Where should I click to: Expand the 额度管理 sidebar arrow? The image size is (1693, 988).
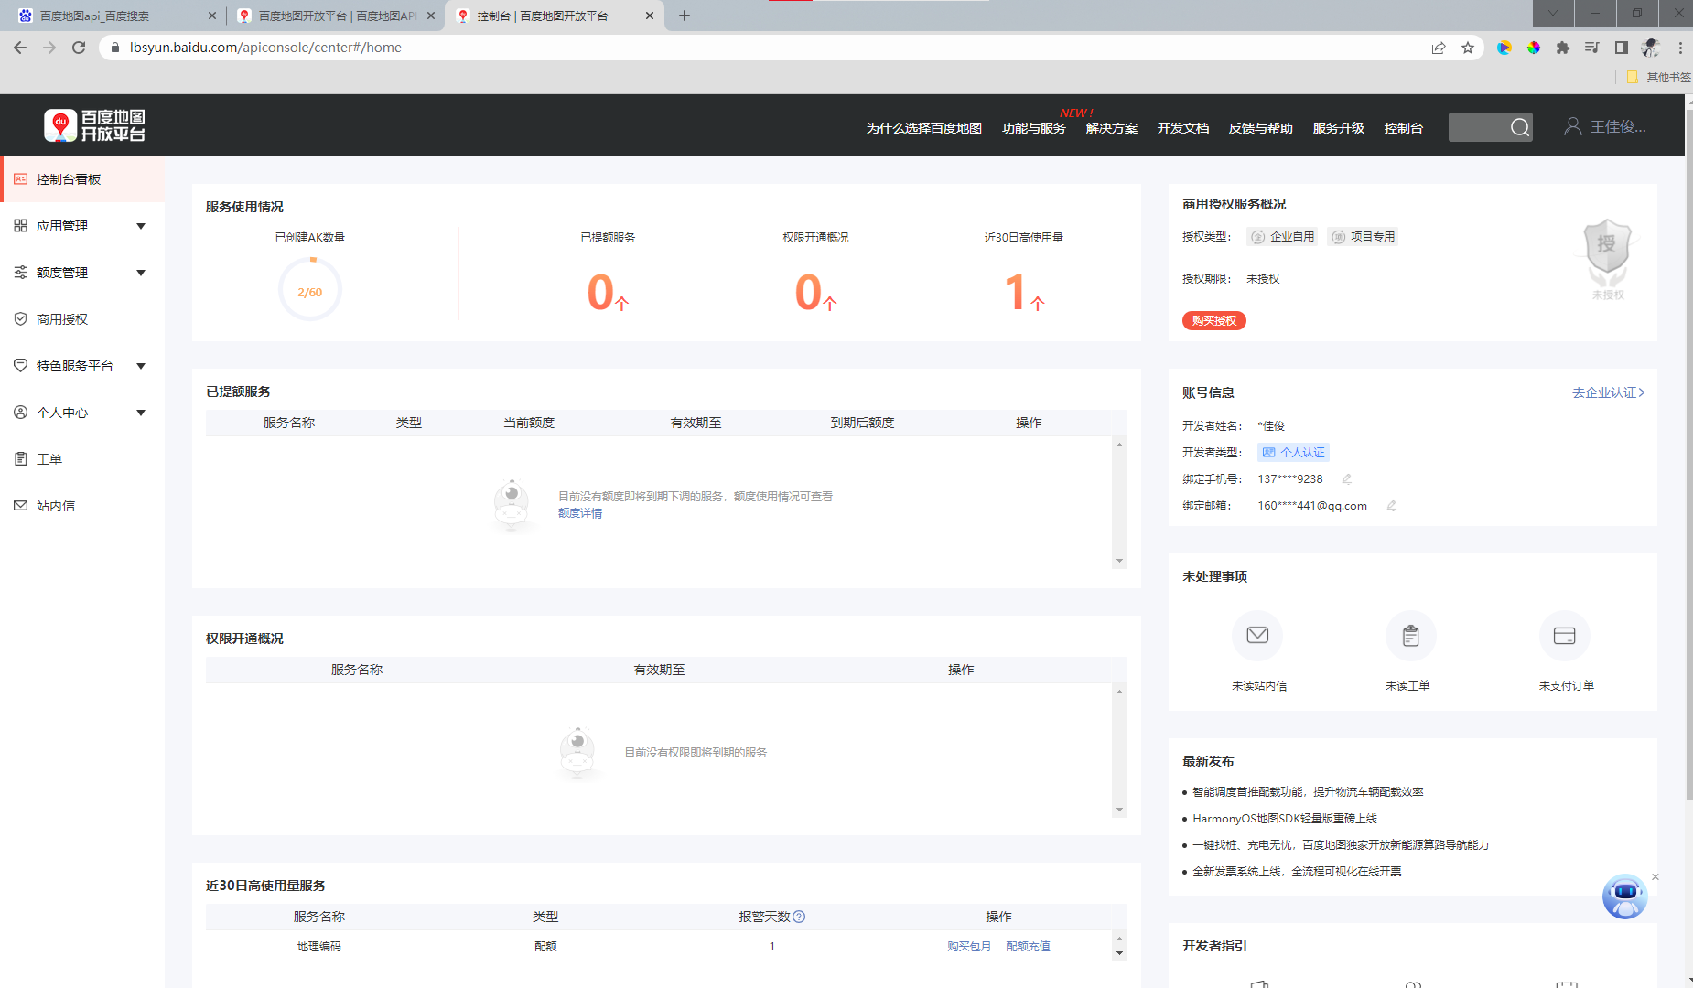tap(141, 273)
